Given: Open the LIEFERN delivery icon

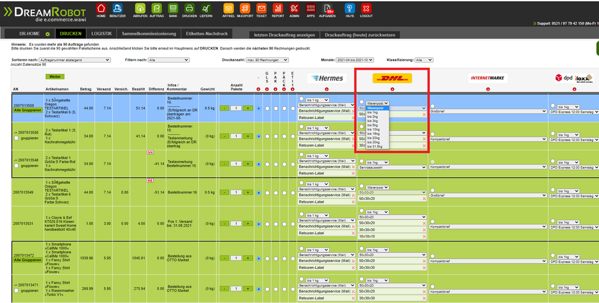Looking at the screenshot, I should click(x=206, y=8).
